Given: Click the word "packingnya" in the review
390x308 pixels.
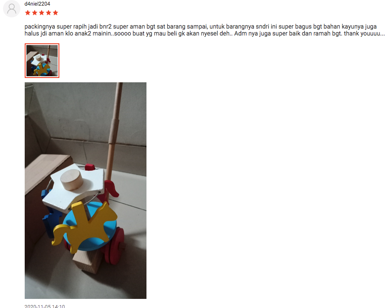Looking at the screenshot, I should pos(40,26).
